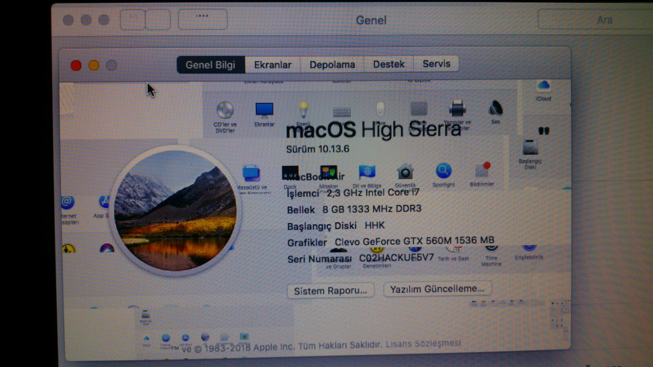Open the Erişilebilirlik icon
The height and width of the screenshot is (367, 653).
529,248
